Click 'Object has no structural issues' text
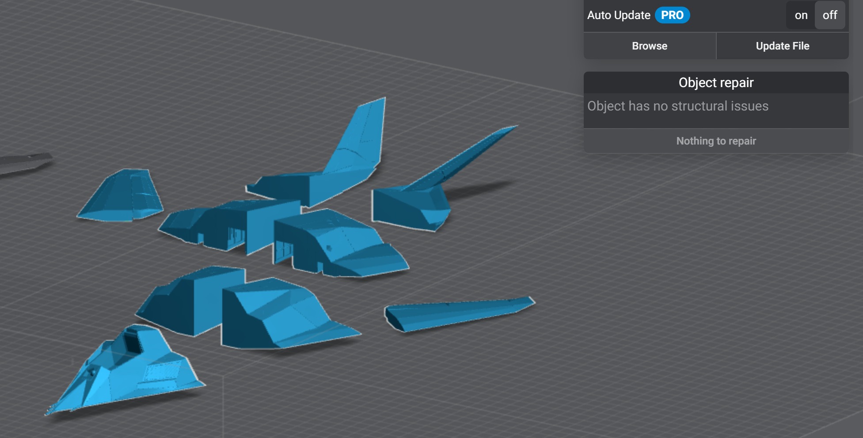The height and width of the screenshot is (438, 863). (x=678, y=106)
